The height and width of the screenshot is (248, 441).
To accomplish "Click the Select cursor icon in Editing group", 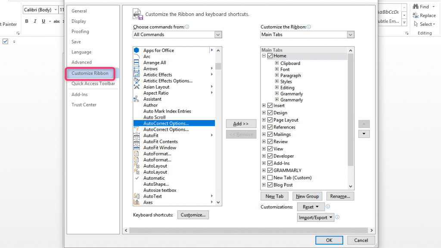I will pyautogui.click(x=416, y=24).
